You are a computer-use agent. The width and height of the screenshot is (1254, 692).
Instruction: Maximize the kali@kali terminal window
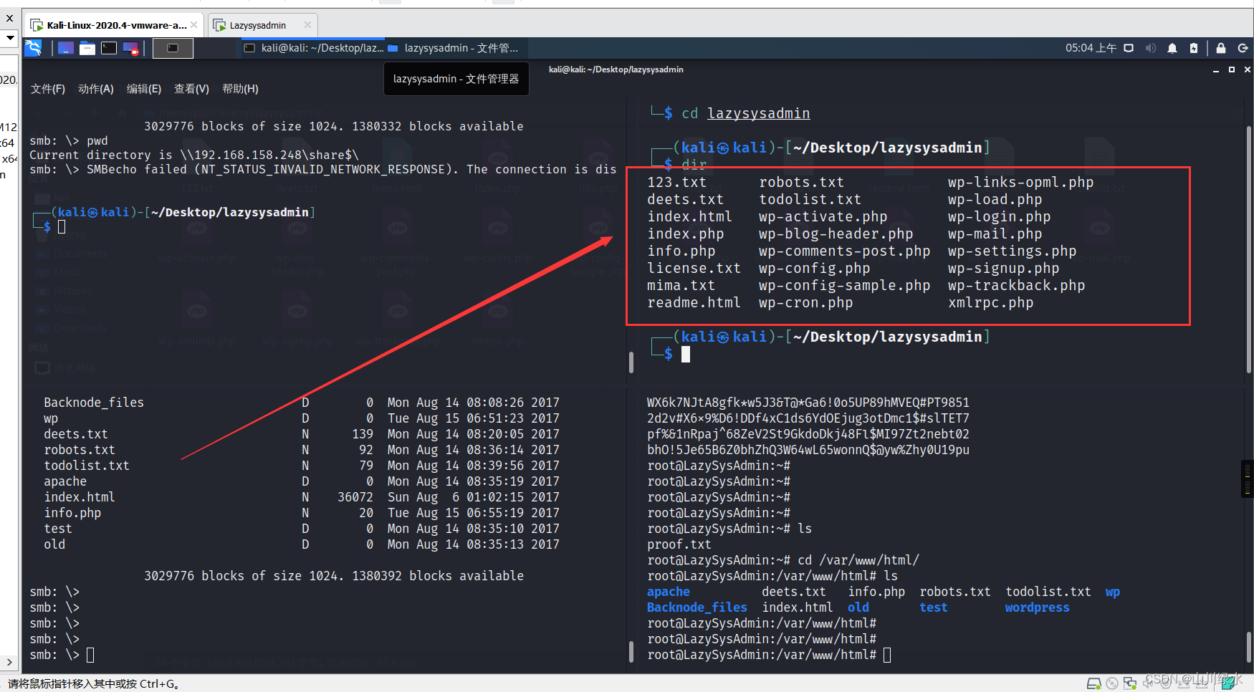[x=1232, y=69]
